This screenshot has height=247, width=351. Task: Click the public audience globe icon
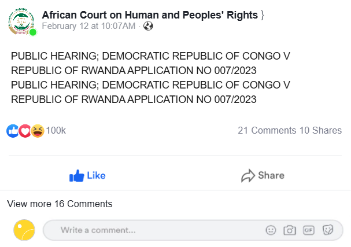tap(148, 26)
